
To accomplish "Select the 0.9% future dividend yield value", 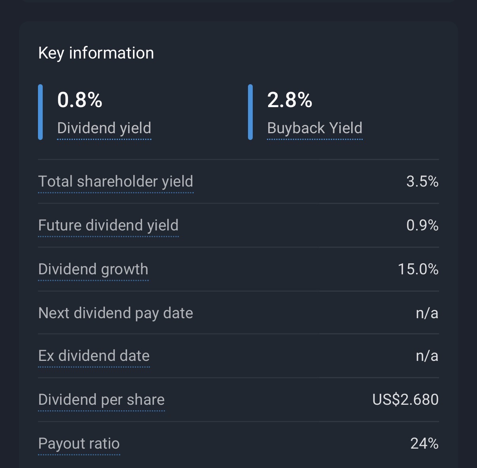I will 422,225.
